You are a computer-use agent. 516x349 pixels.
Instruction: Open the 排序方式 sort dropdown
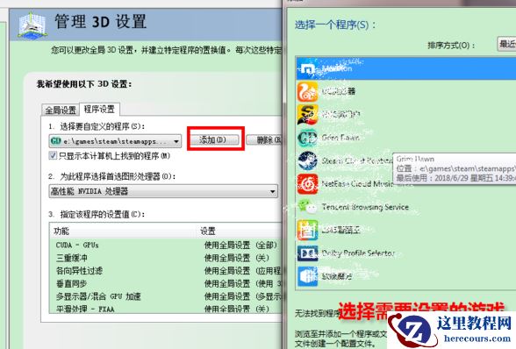pos(506,44)
